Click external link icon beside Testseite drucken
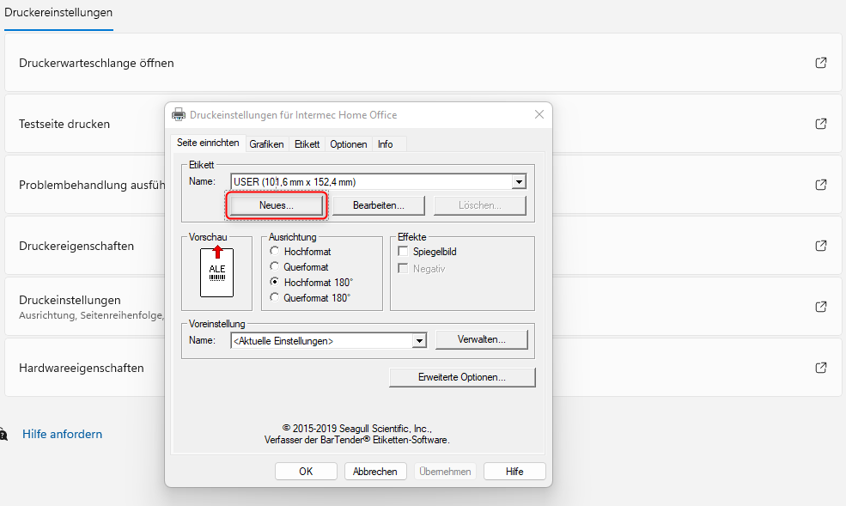This screenshot has width=846, height=506. [821, 124]
